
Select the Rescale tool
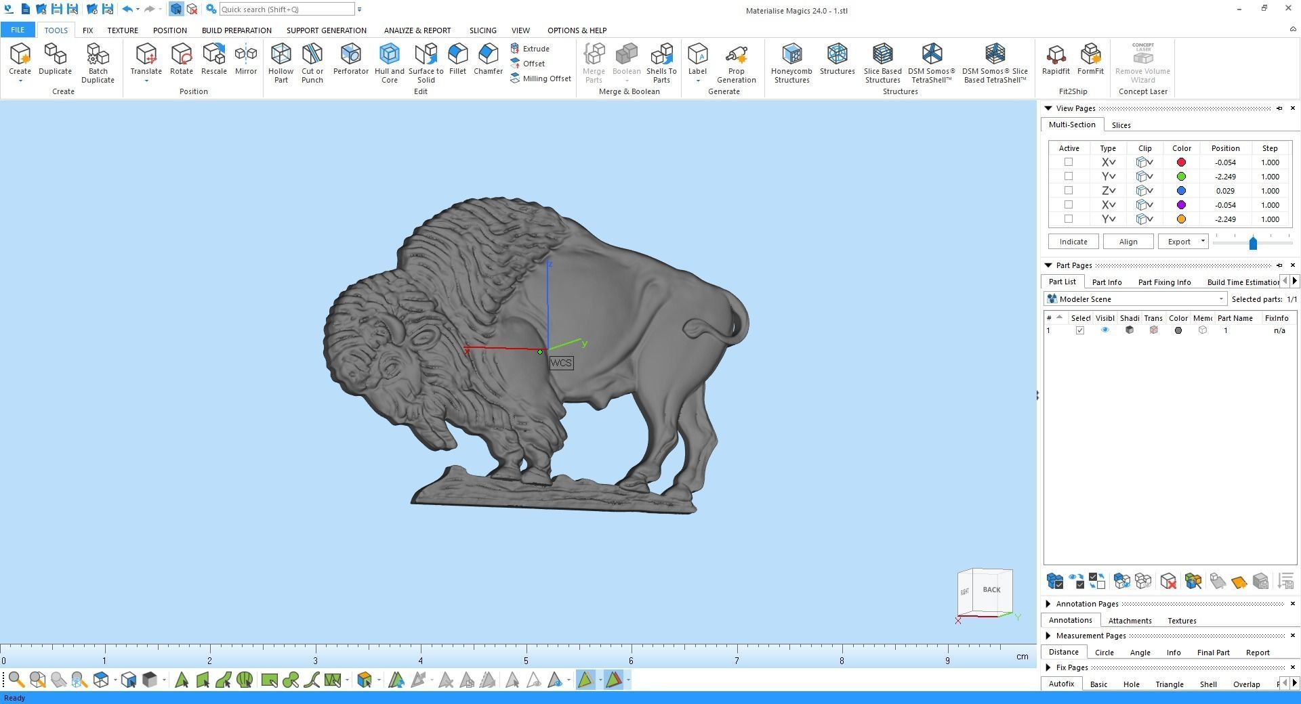(x=213, y=61)
